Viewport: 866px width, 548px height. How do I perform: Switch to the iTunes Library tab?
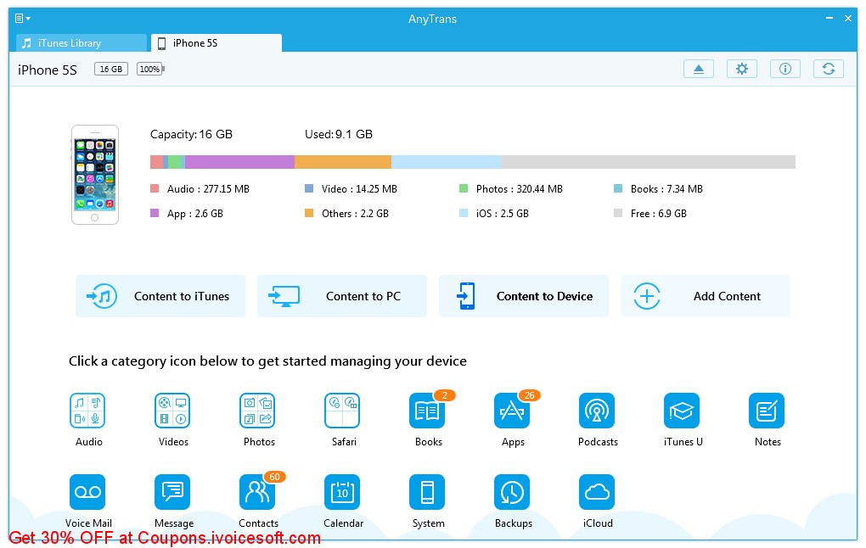82,43
